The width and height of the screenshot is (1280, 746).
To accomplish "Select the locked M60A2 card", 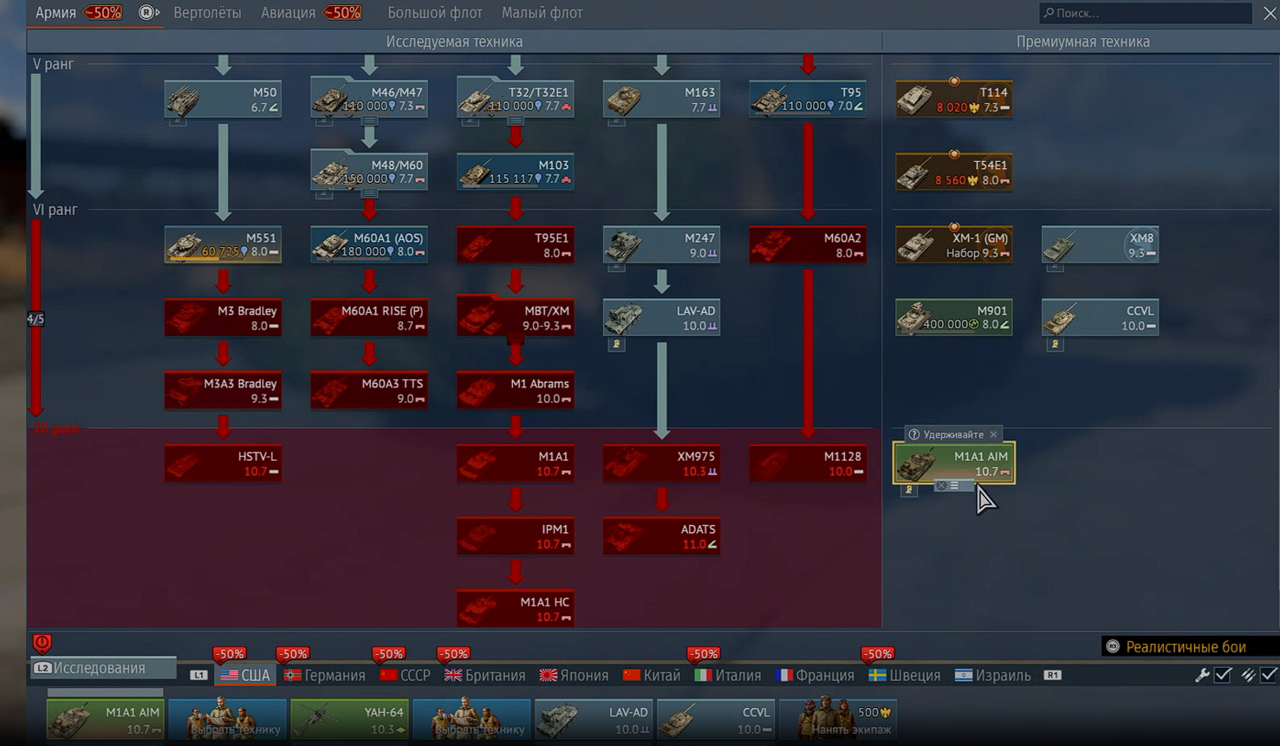I will pos(808,245).
